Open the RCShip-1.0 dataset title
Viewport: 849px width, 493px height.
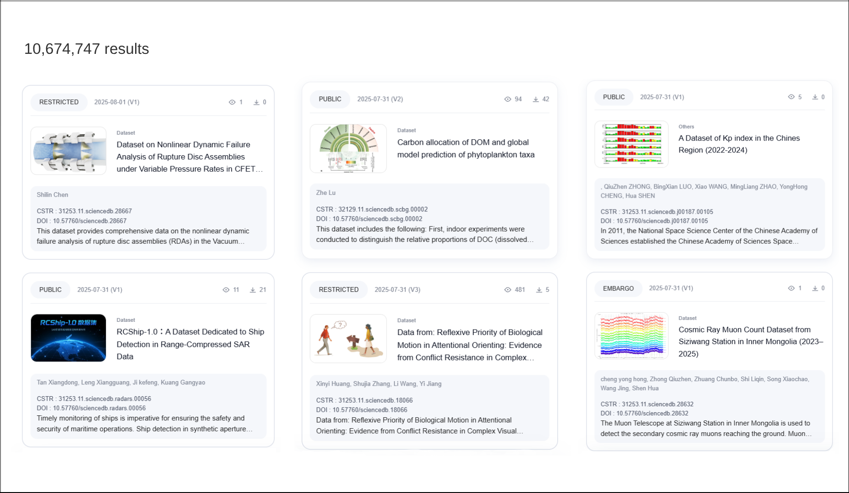190,344
